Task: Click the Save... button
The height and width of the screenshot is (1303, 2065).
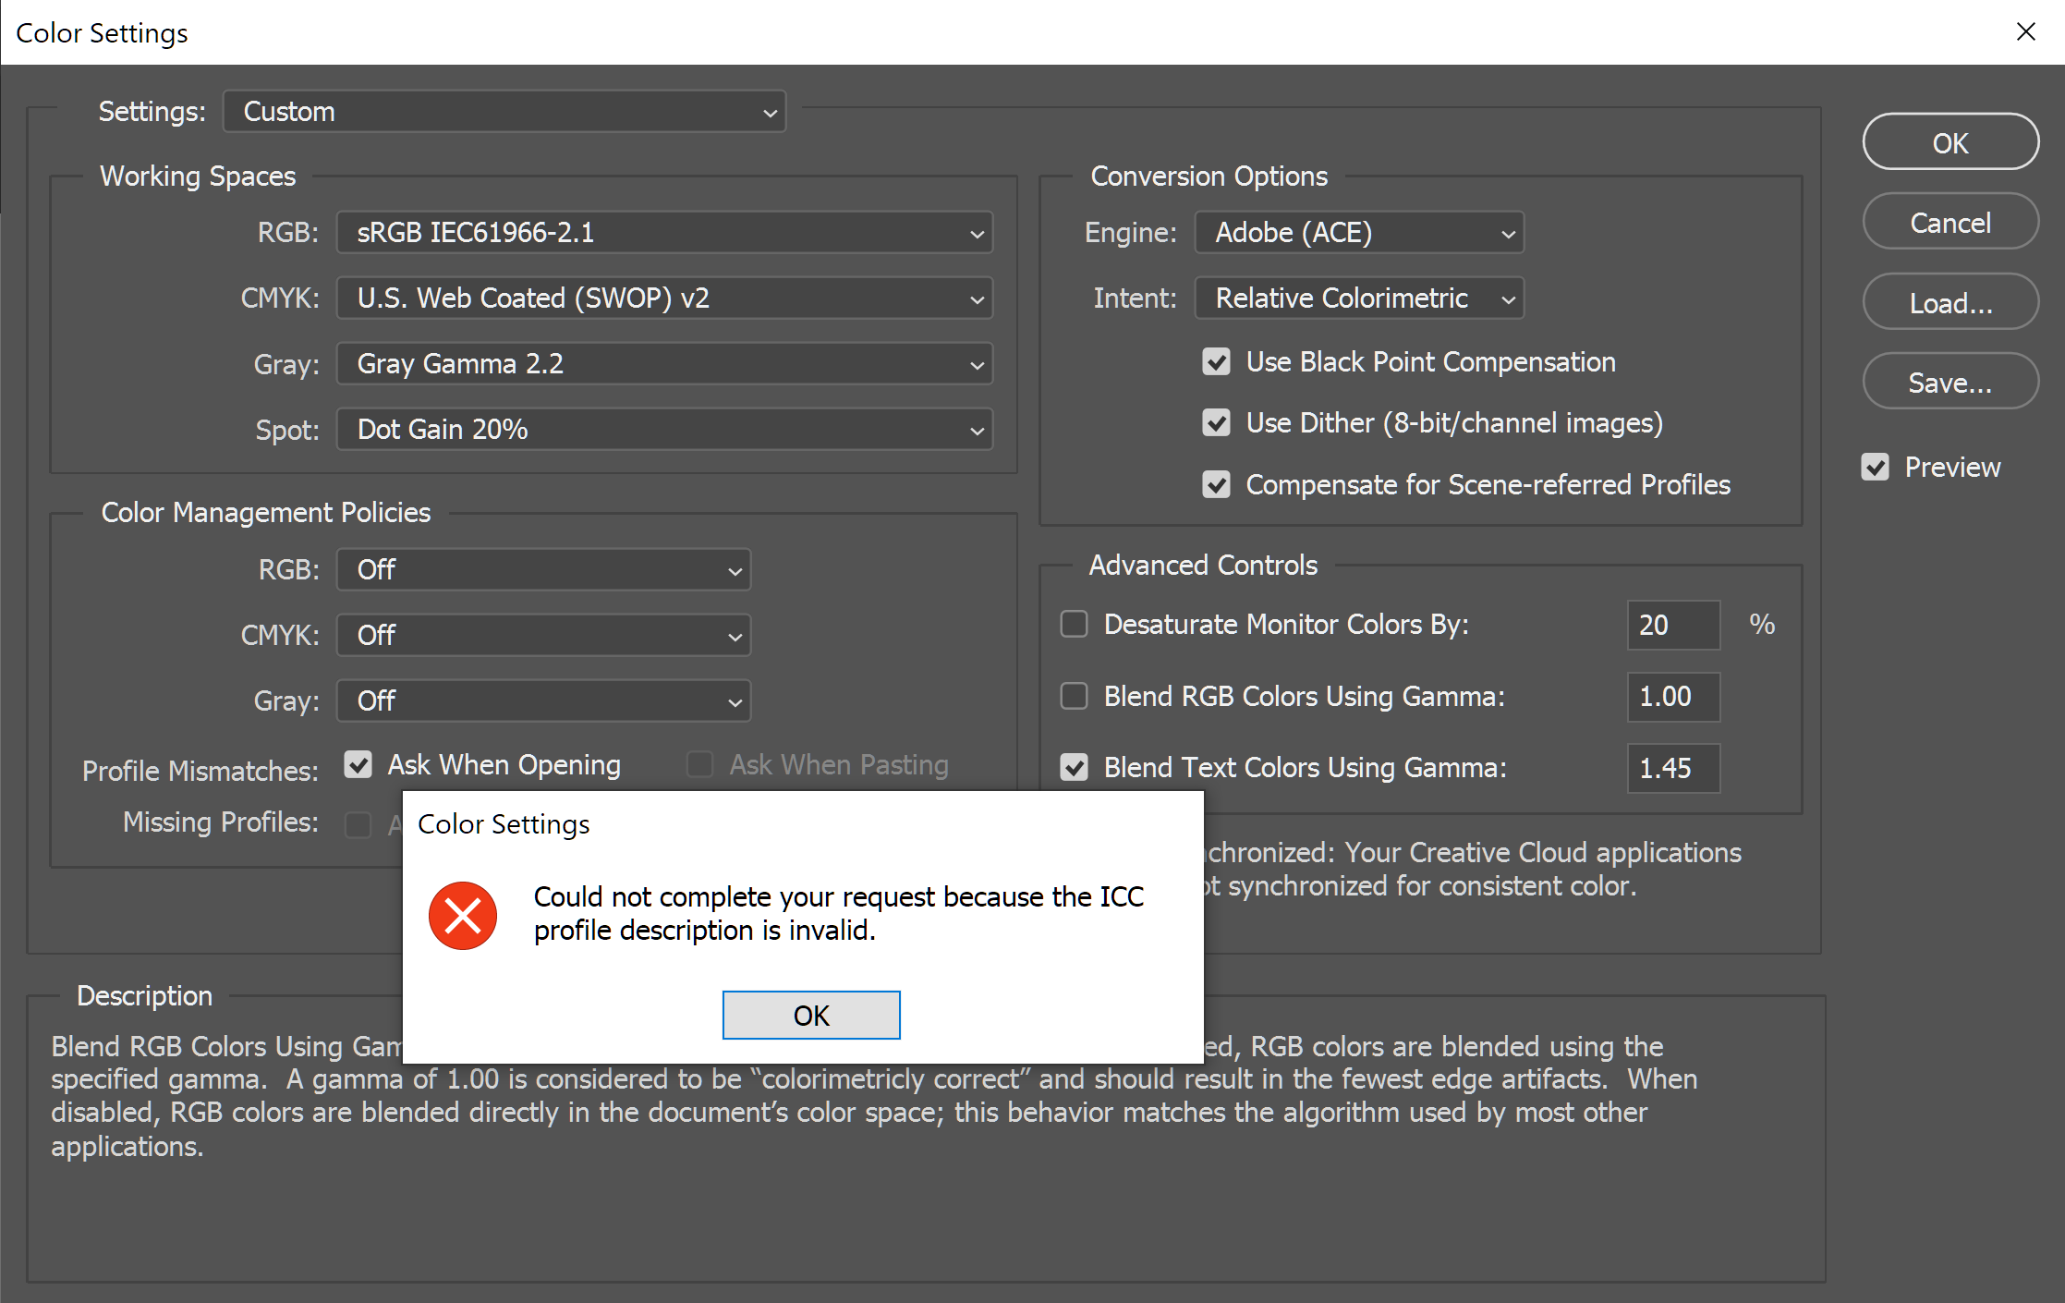Action: 1950,382
